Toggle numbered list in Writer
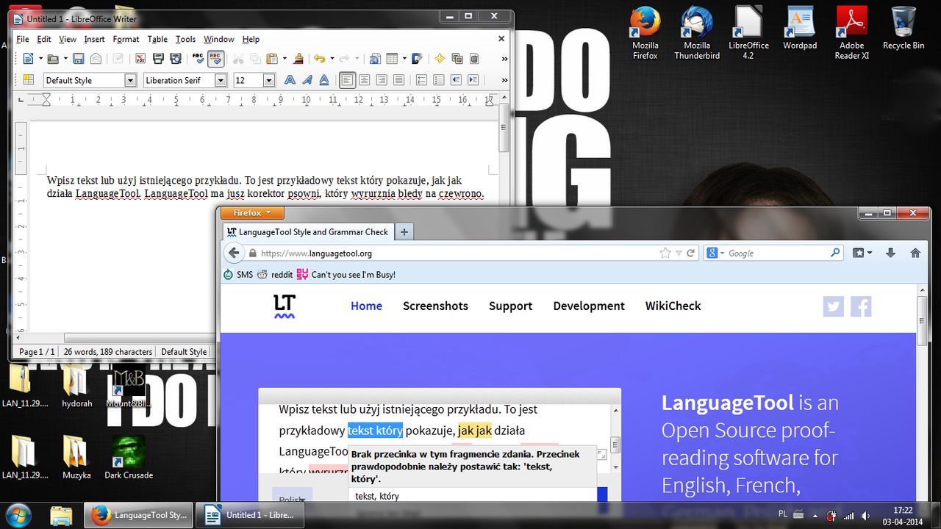941x529 pixels. click(421, 80)
